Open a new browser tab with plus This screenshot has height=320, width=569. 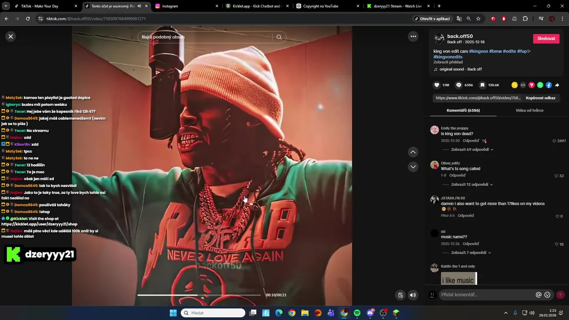pos(439,6)
